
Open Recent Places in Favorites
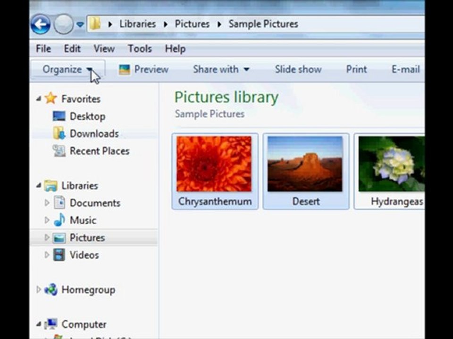tap(100, 151)
